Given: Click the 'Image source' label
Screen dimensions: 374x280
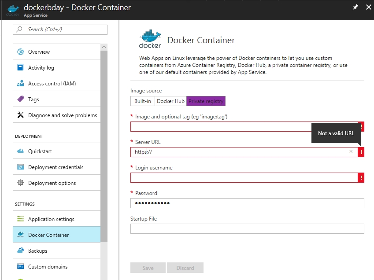Looking at the screenshot, I should (146, 91).
